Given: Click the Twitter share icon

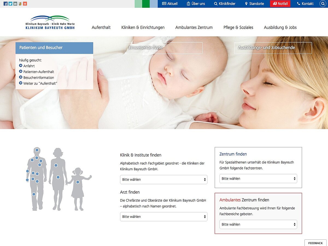Looking at the screenshot, I should click(x=10, y=4).
